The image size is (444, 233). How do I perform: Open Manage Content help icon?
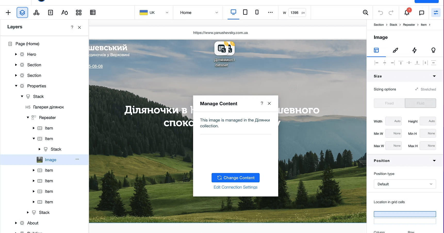click(x=262, y=103)
